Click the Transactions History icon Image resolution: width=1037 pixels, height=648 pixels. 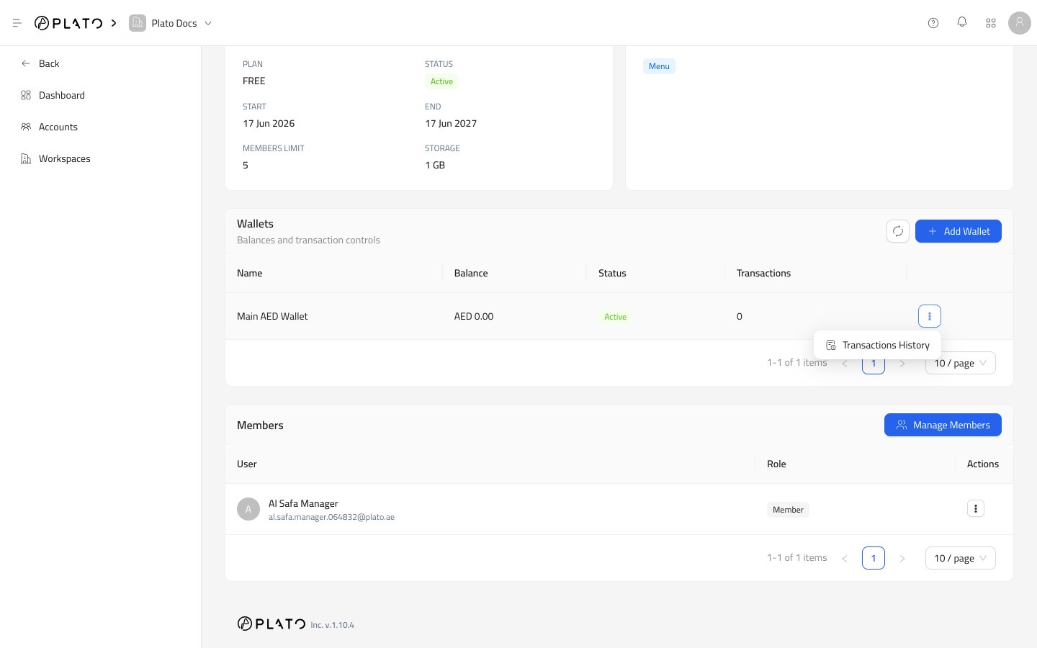pos(831,345)
